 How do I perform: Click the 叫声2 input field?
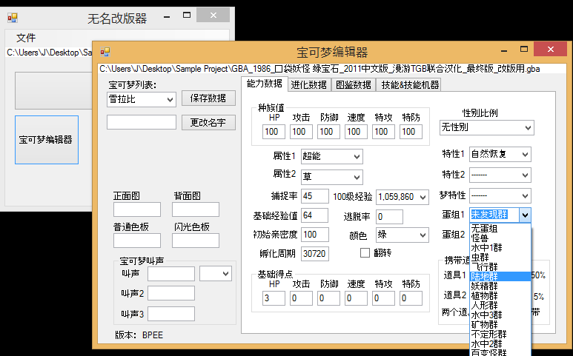(x=171, y=293)
